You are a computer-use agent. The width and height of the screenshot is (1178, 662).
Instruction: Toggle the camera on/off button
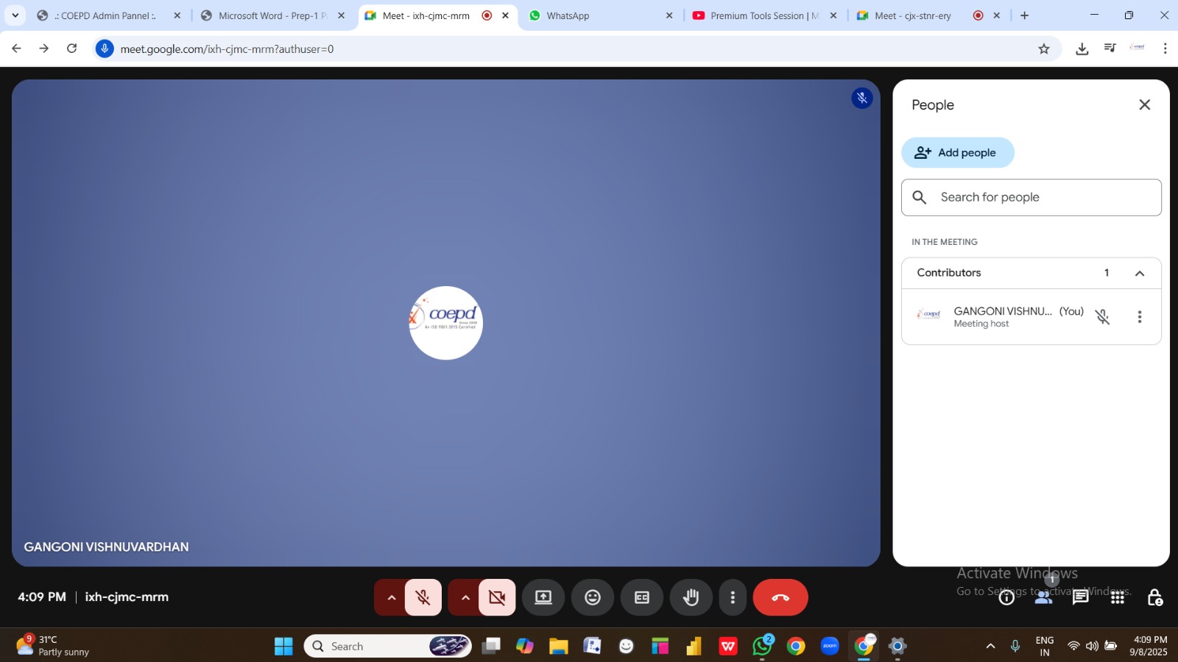(497, 597)
